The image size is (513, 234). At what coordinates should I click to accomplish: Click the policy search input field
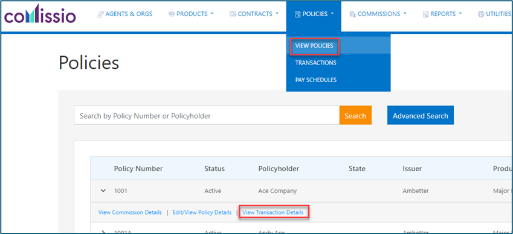pyautogui.click(x=207, y=115)
